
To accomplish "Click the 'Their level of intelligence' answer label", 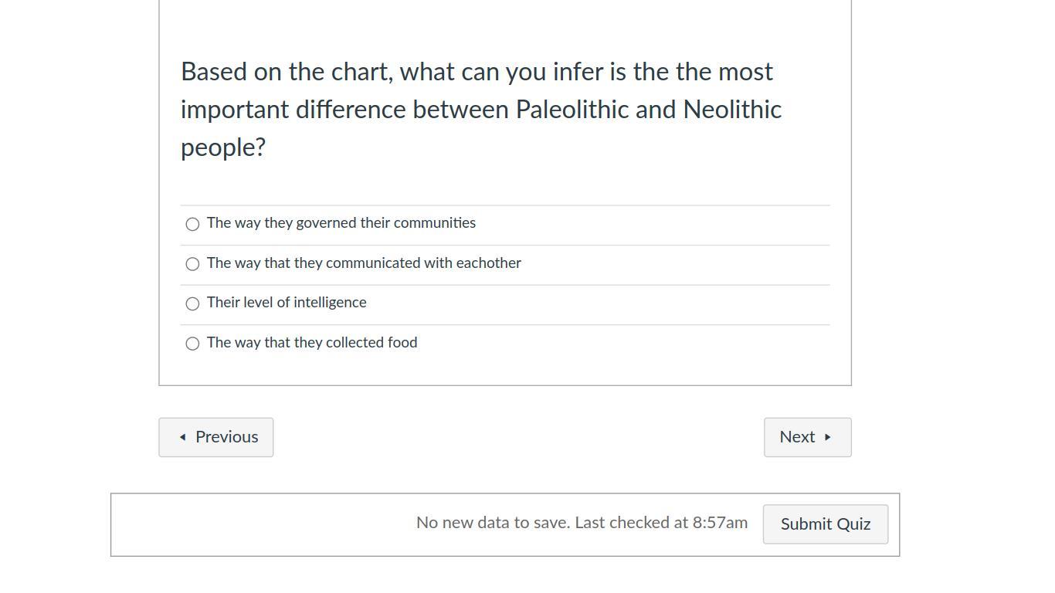I will point(287,303).
